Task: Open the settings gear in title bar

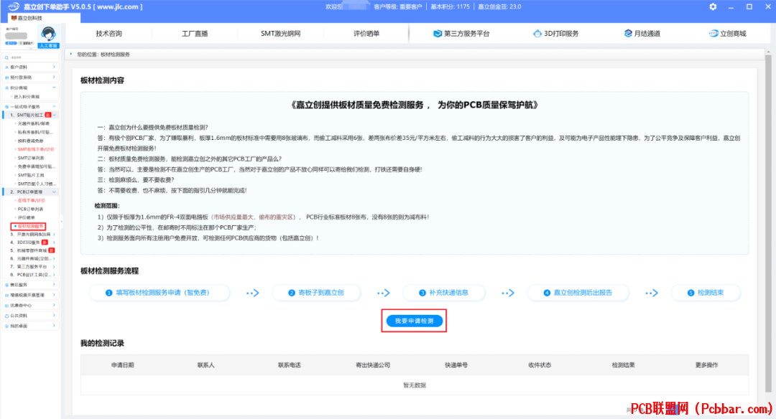Action: [713, 7]
